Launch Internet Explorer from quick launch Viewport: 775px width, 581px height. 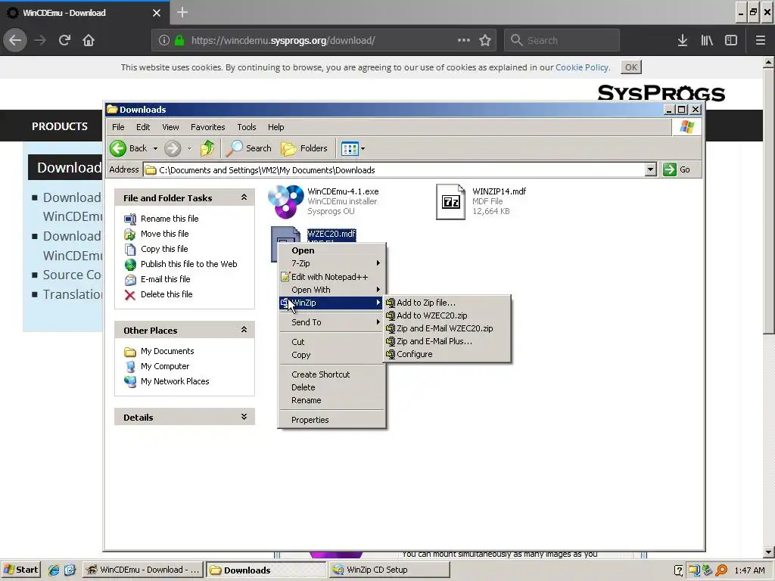[54, 570]
